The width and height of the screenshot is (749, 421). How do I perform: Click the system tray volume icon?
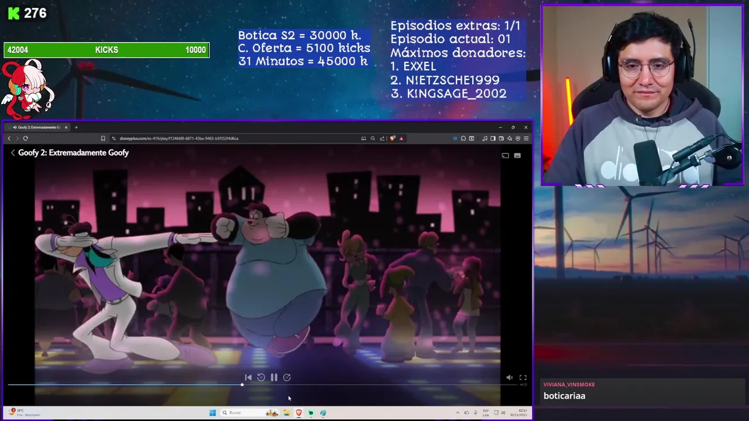tap(503, 413)
